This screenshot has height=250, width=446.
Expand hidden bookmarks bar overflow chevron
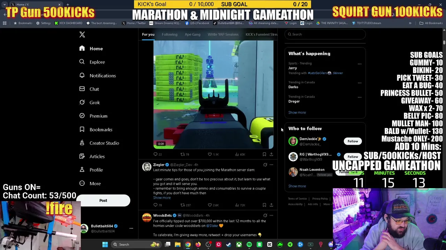pyautogui.click(x=410, y=23)
